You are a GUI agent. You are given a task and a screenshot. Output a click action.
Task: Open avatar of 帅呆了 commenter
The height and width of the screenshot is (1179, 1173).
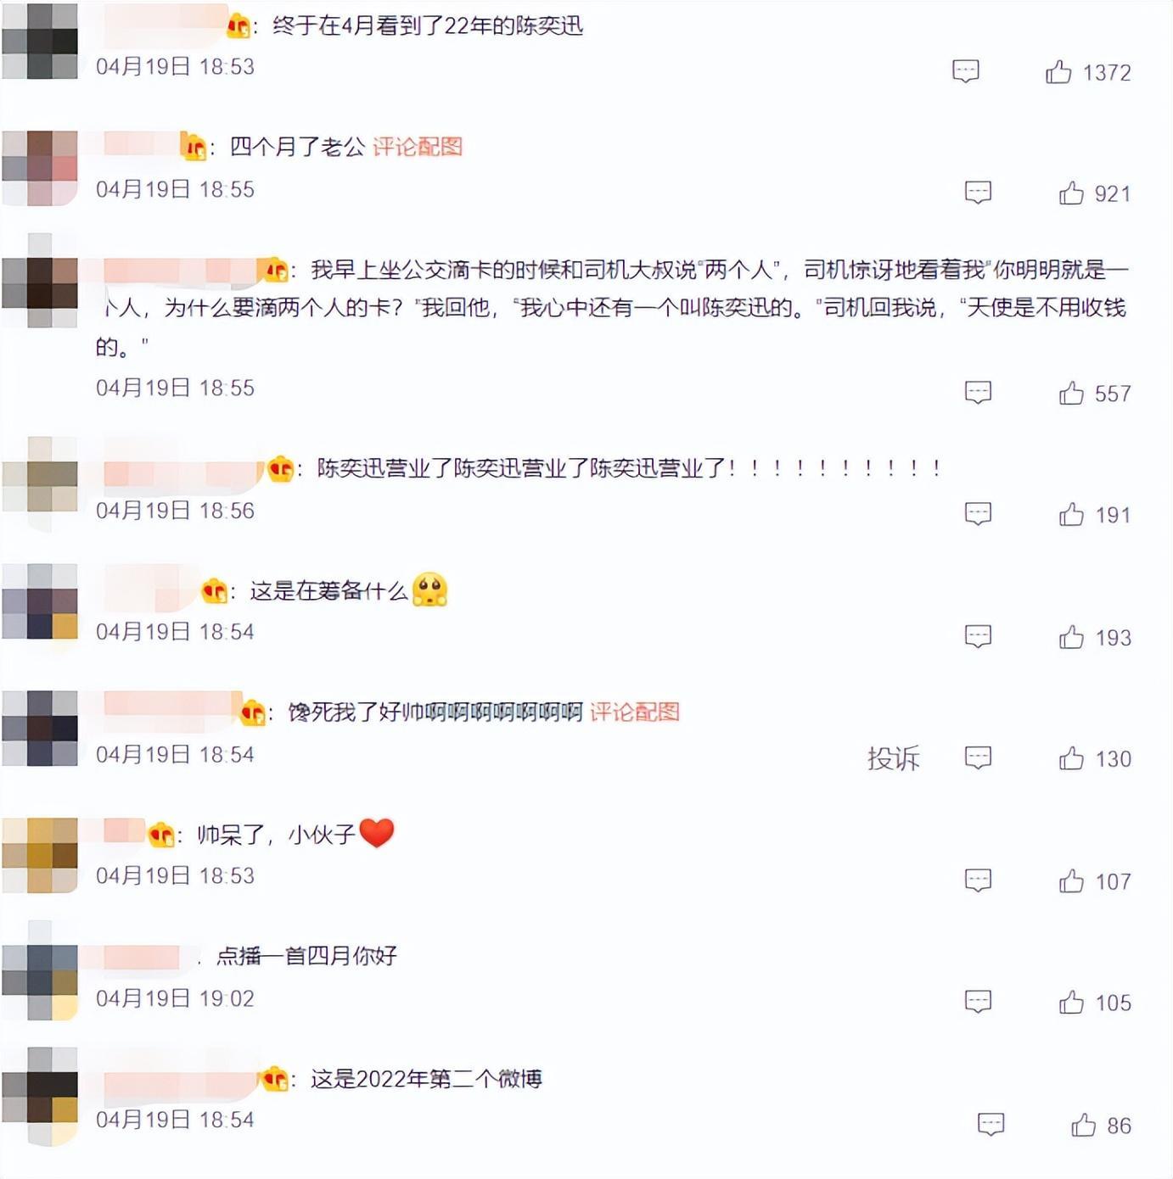[40, 855]
